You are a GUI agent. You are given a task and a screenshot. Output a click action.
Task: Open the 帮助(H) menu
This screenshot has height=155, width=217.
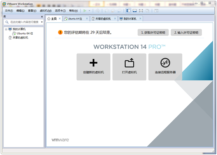[73, 11]
